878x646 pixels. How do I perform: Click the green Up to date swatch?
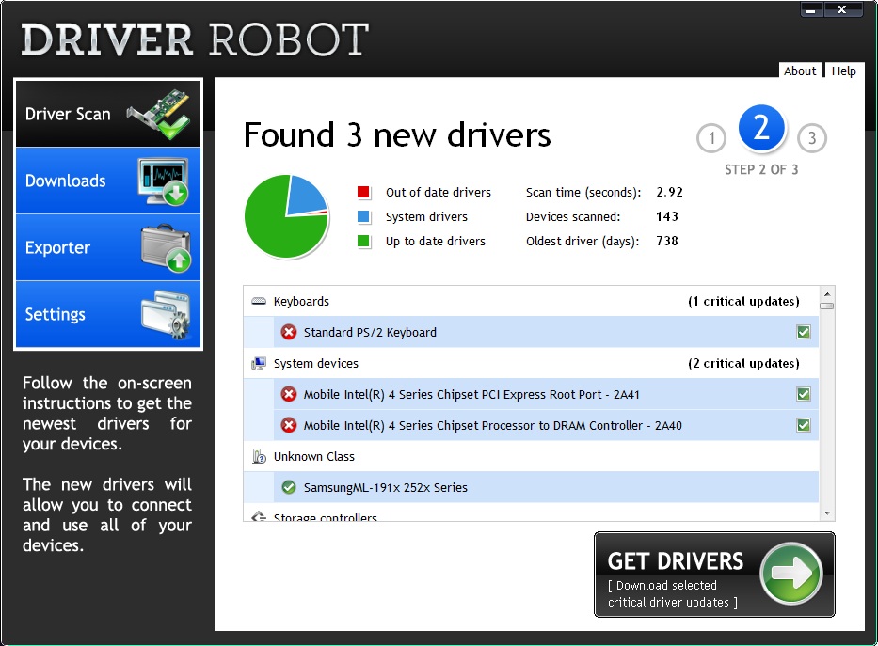(363, 241)
